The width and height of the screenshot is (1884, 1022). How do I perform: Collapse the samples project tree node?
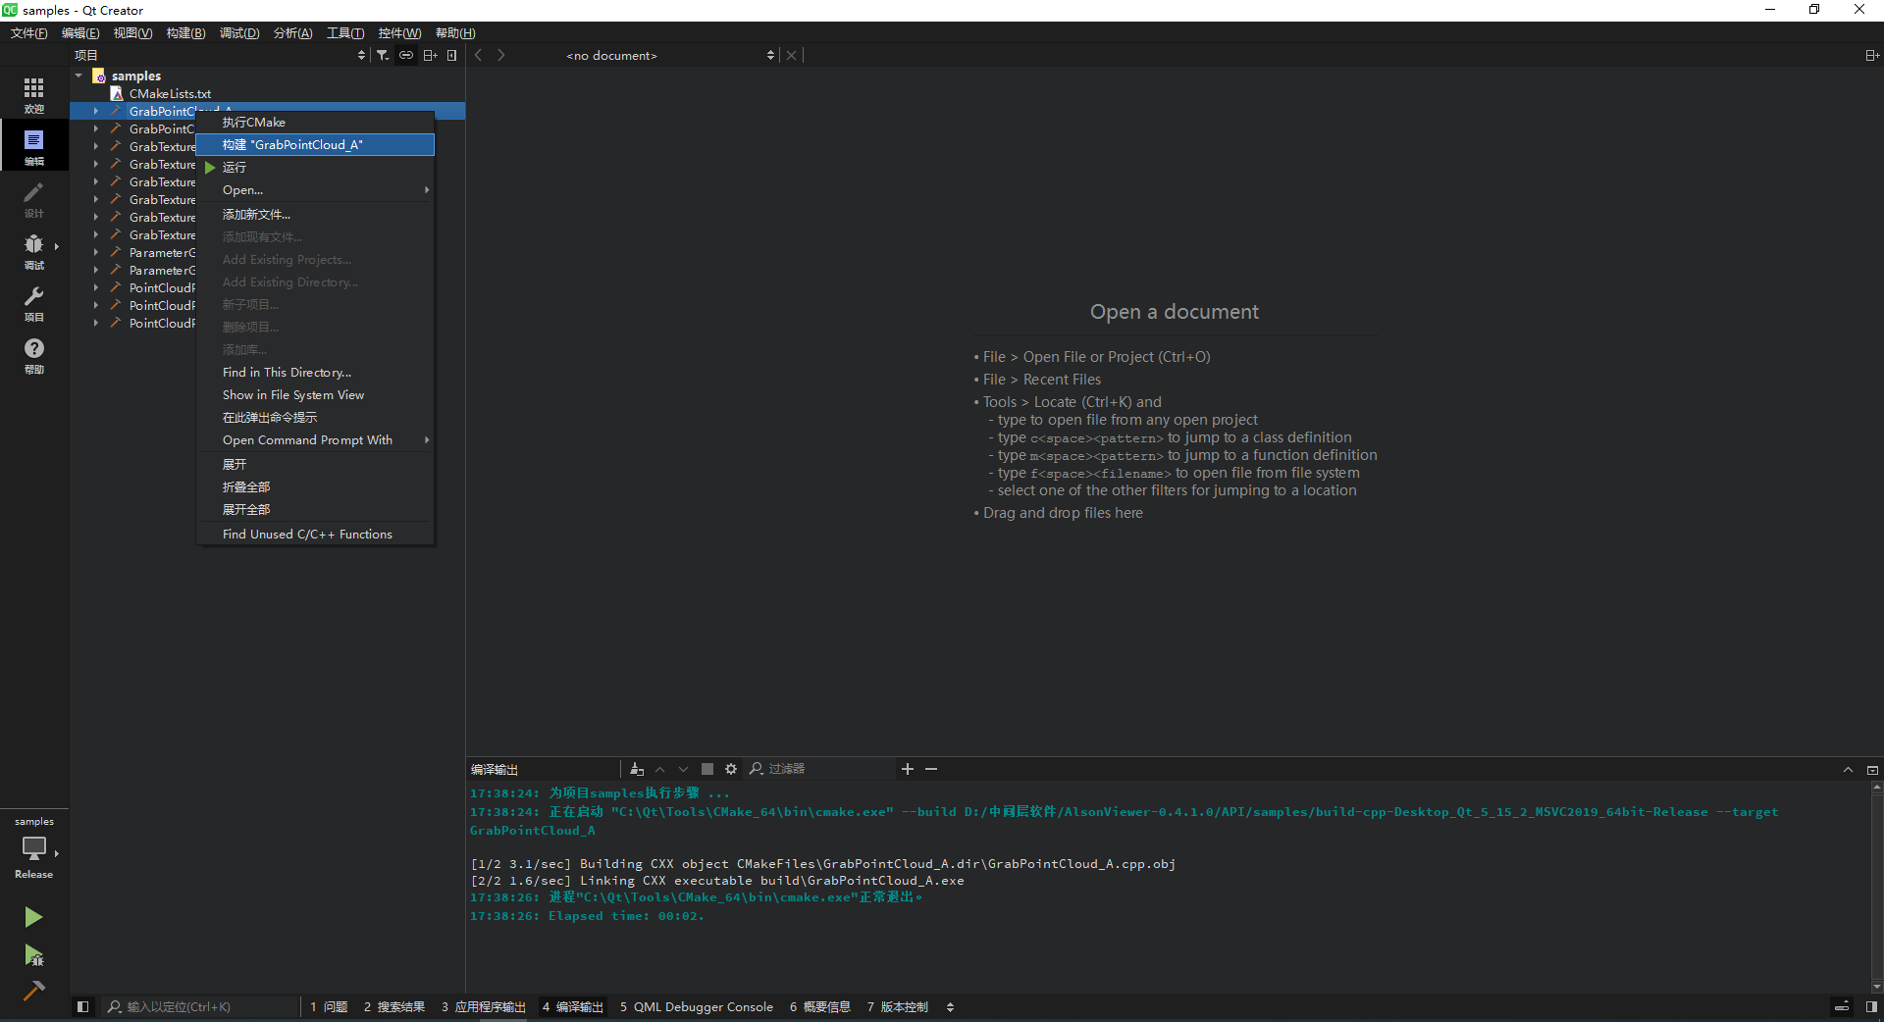pos(79,76)
